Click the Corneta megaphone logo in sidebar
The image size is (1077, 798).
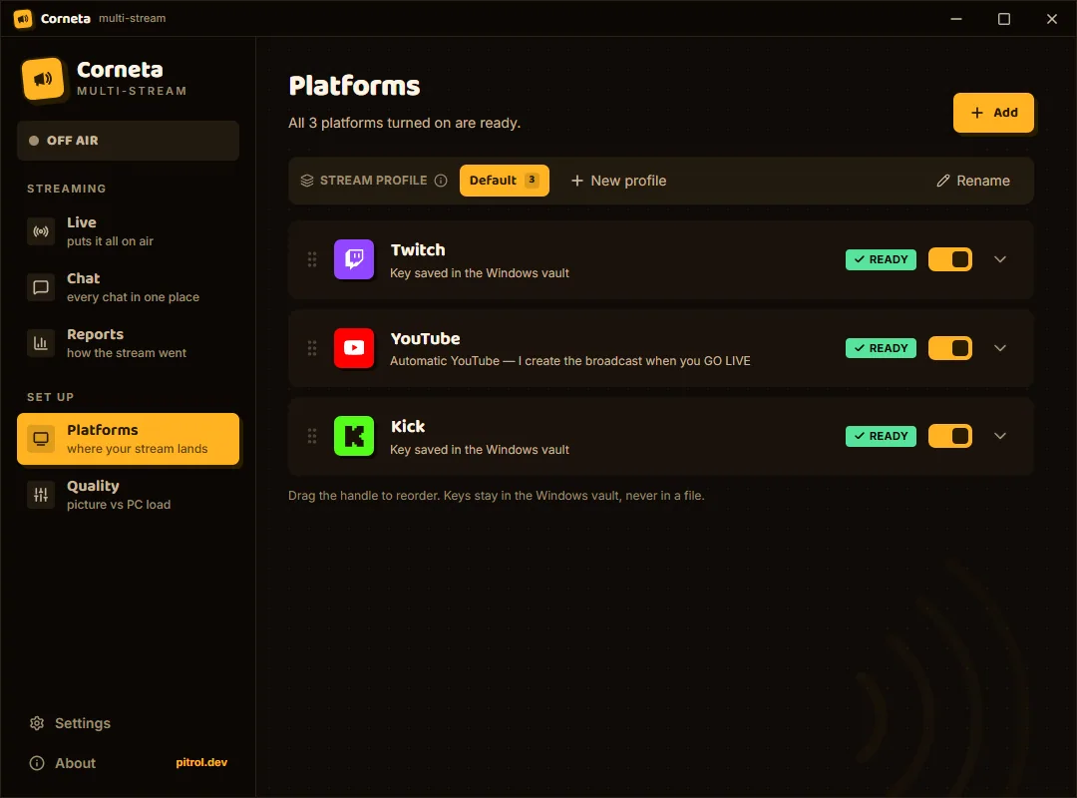[43, 79]
